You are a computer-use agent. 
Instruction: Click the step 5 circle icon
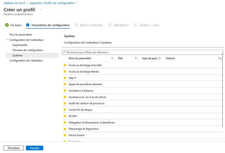136,25
